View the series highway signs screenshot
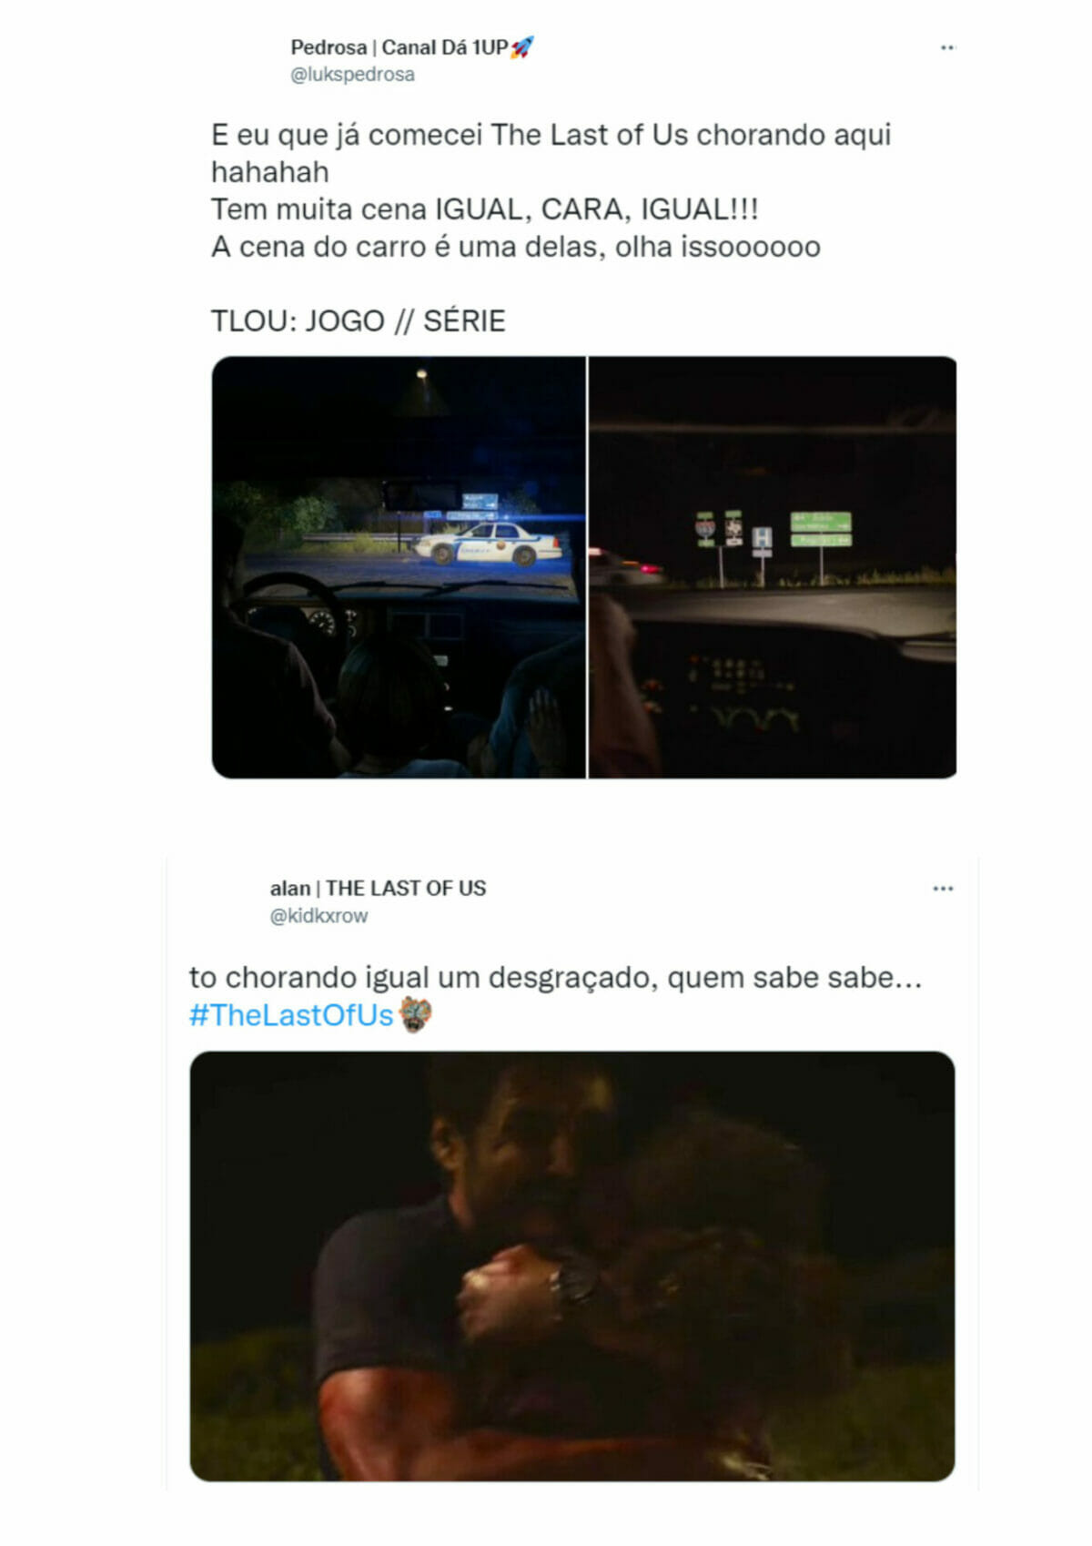Screen dimensions: 1092x1546 click(x=773, y=567)
